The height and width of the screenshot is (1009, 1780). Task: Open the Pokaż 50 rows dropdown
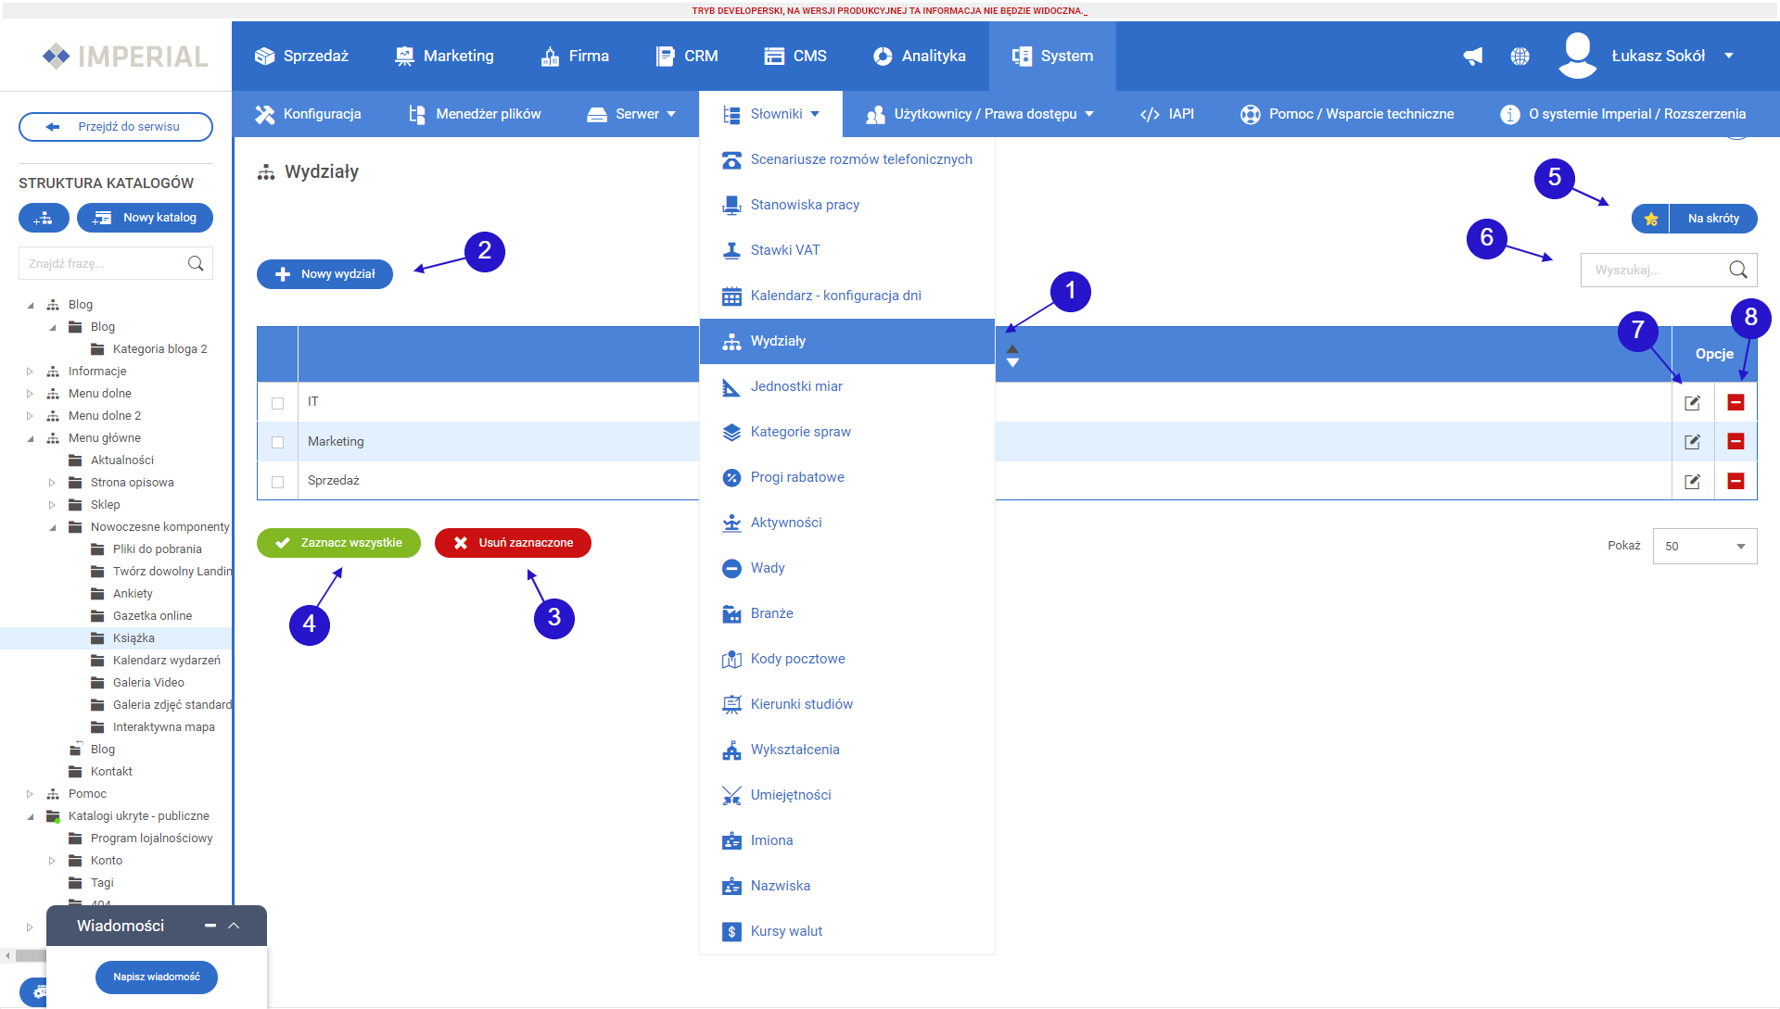click(1704, 547)
